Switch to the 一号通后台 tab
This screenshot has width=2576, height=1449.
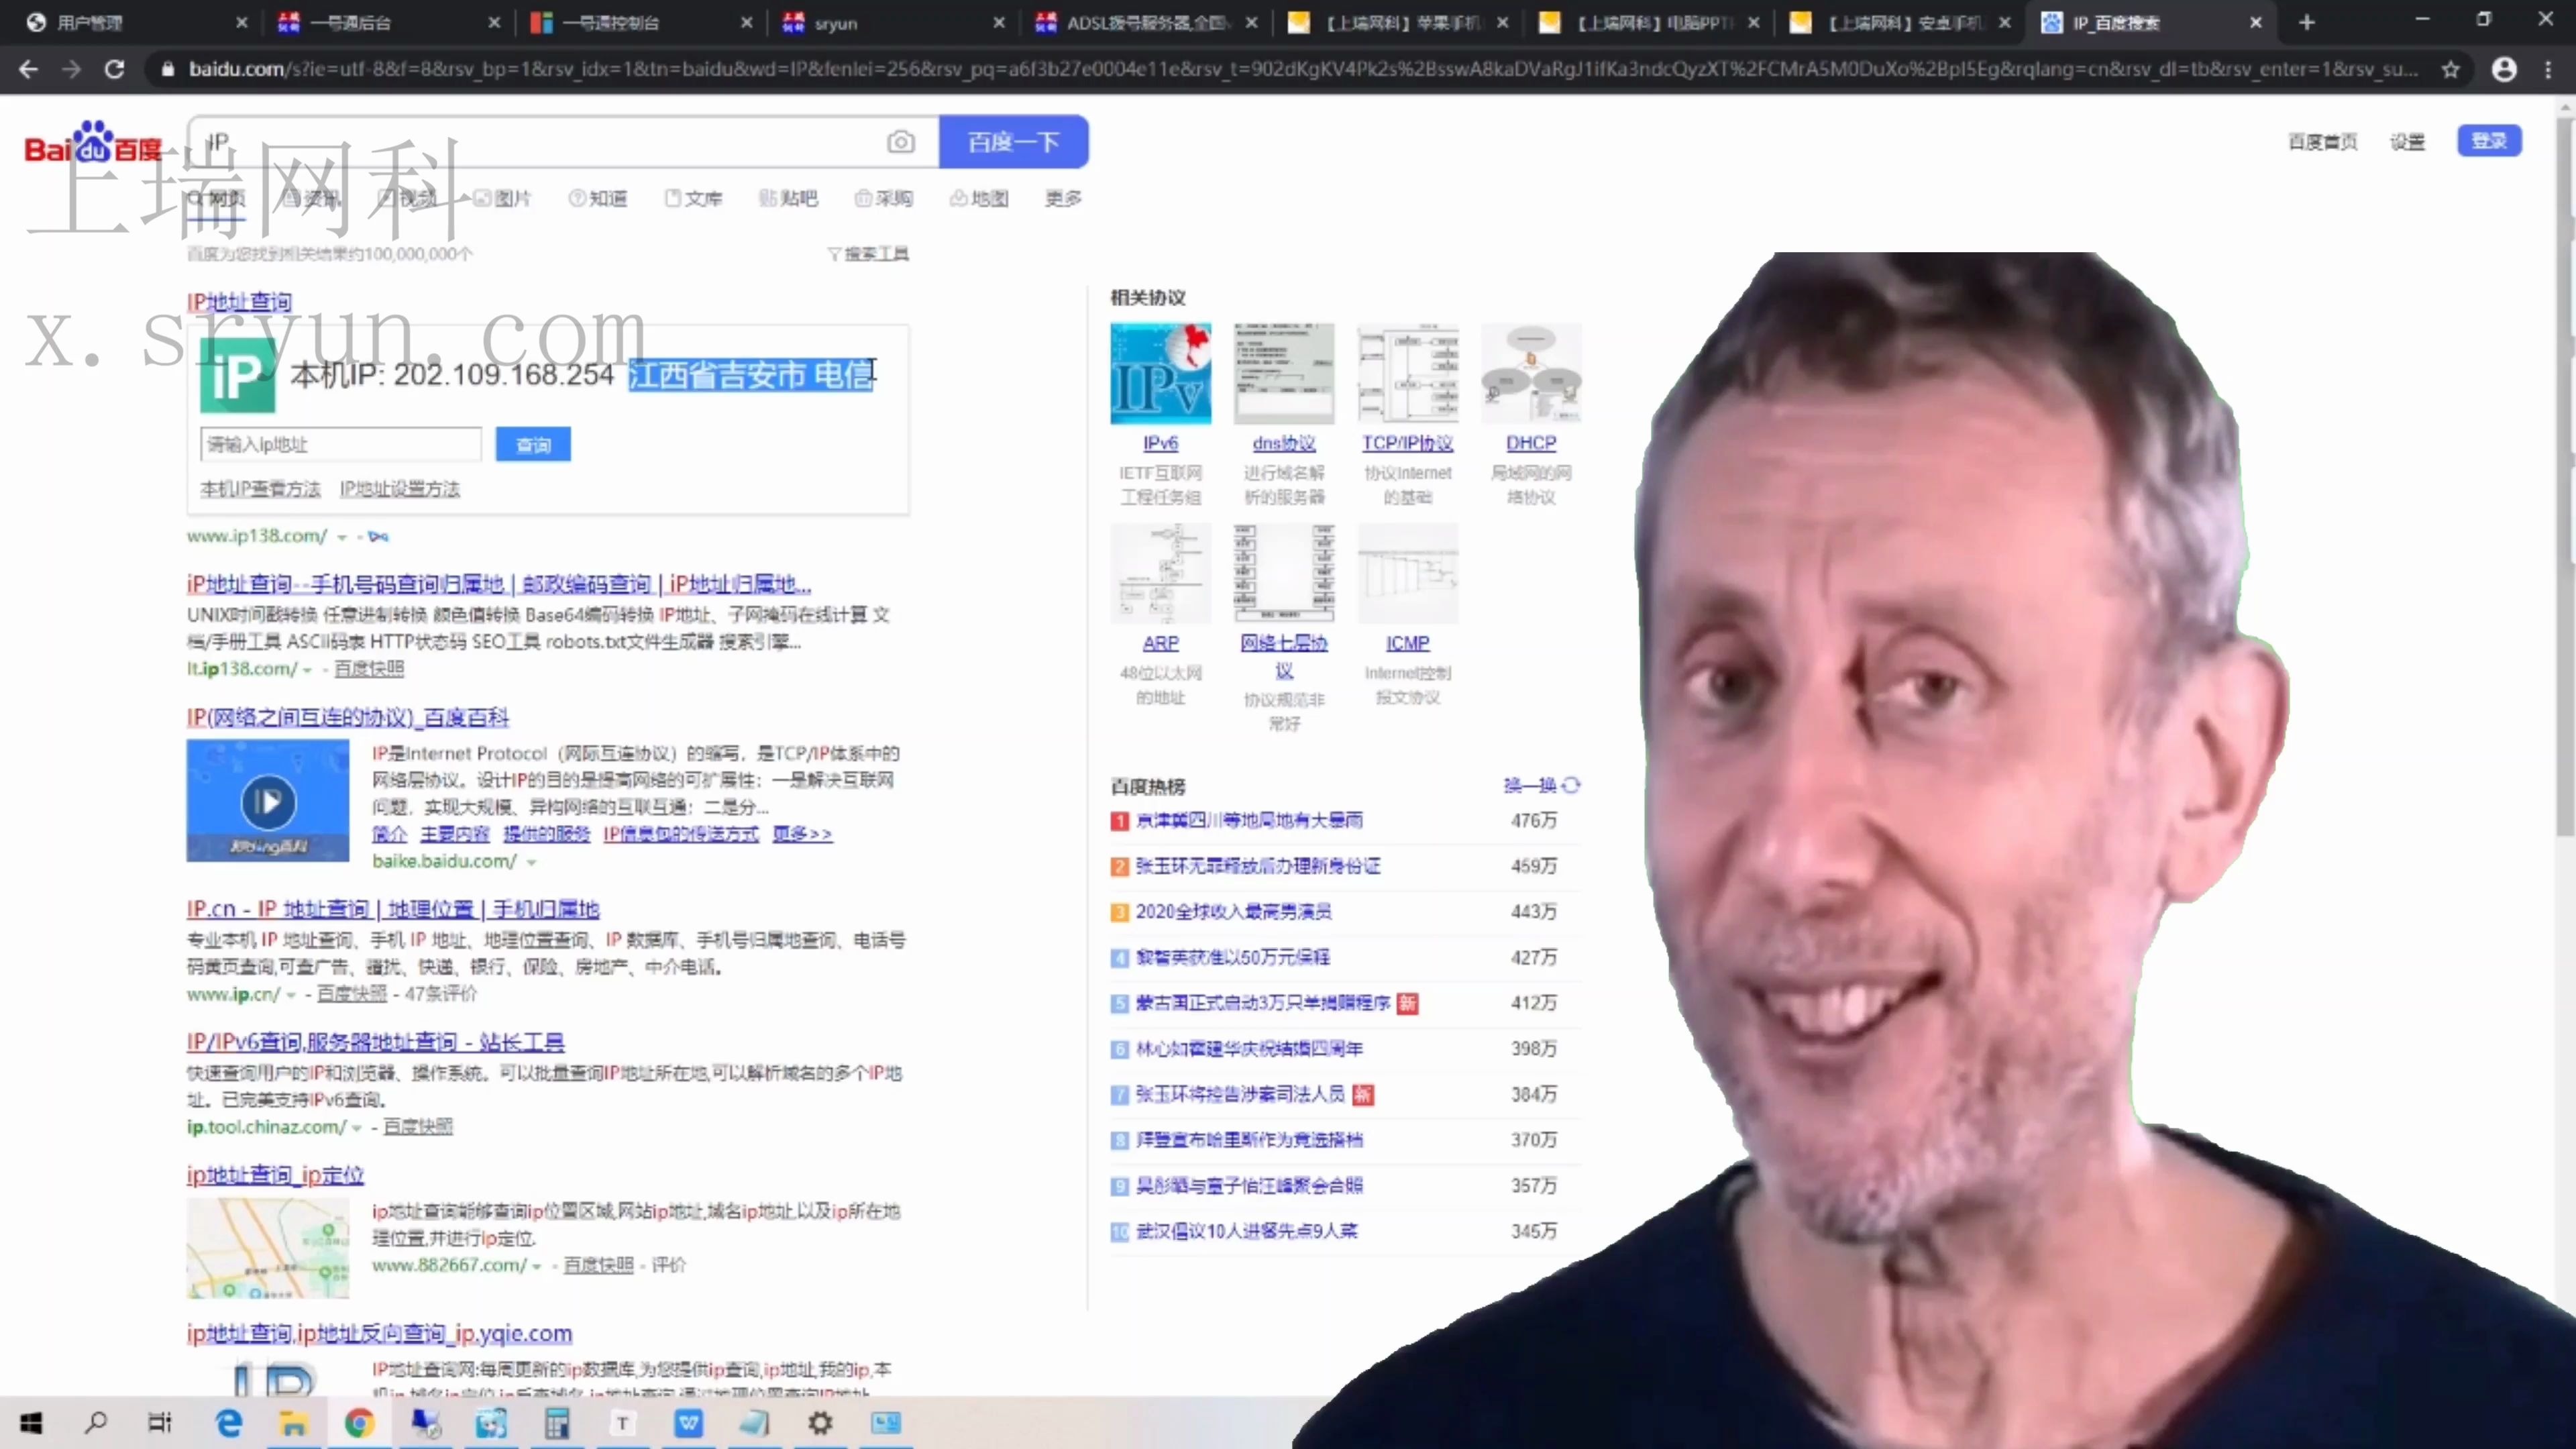pyautogui.click(x=389, y=22)
